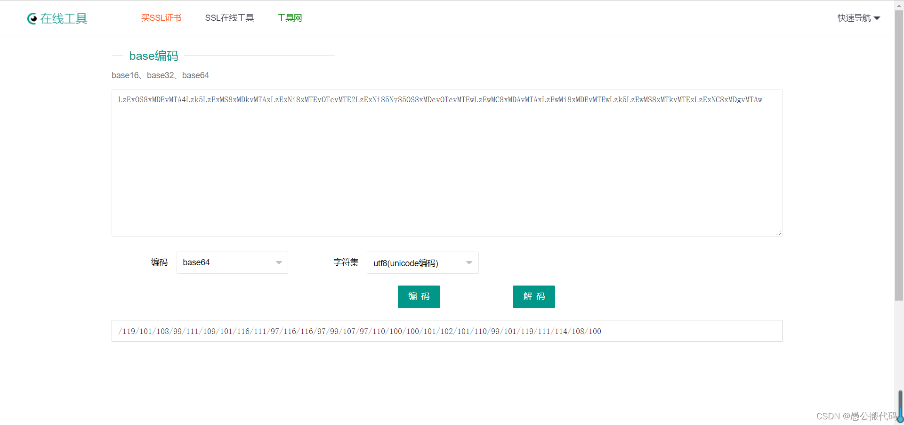Click the base64 encoded text area
The width and height of the screenshot is (904, 425).
point(447,163)
